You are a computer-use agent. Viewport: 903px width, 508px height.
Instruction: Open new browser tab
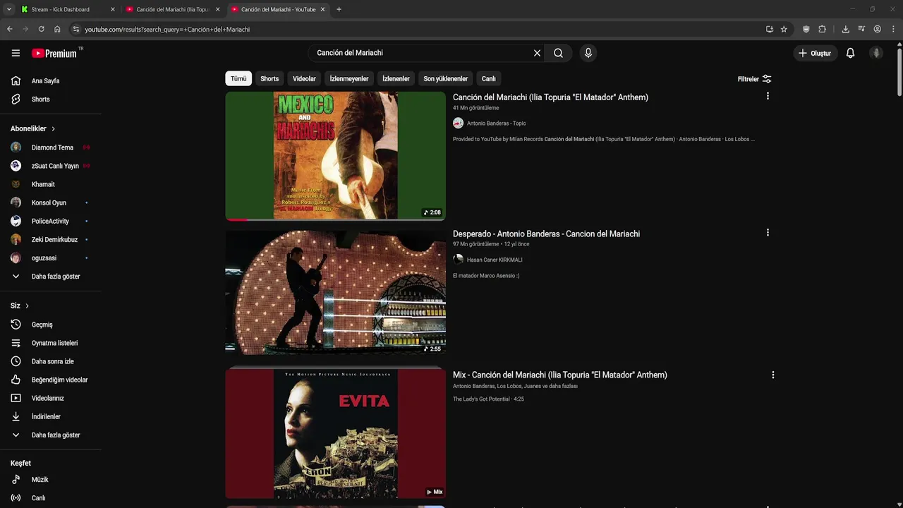coord(339,9)
